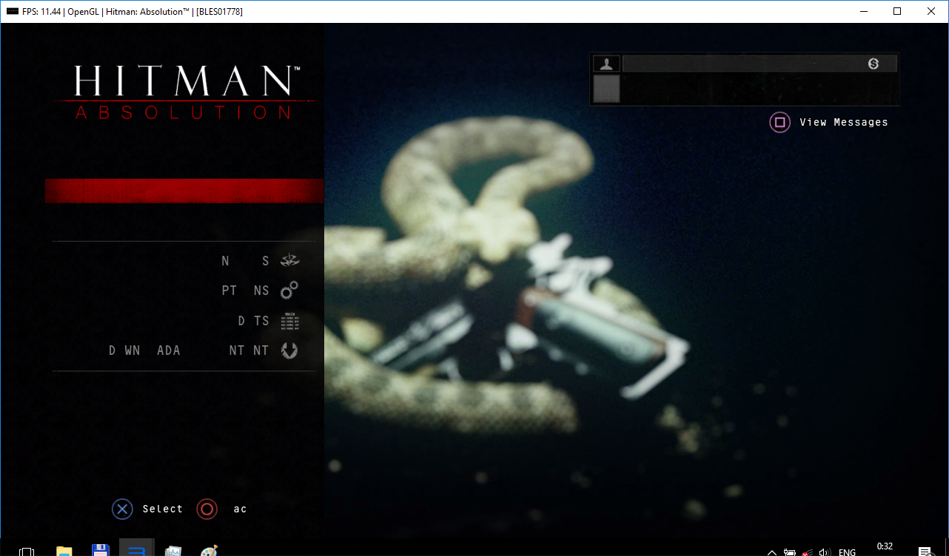Click the player profile silhouette icon

click(x=606, y=64)
